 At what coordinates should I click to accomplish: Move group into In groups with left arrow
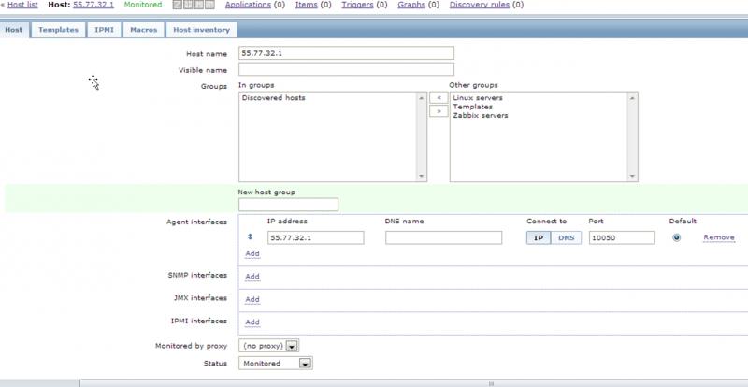[439, 98]
